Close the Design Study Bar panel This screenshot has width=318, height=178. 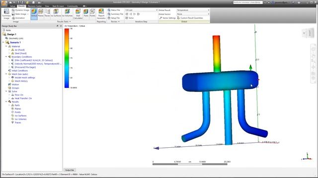61,26
